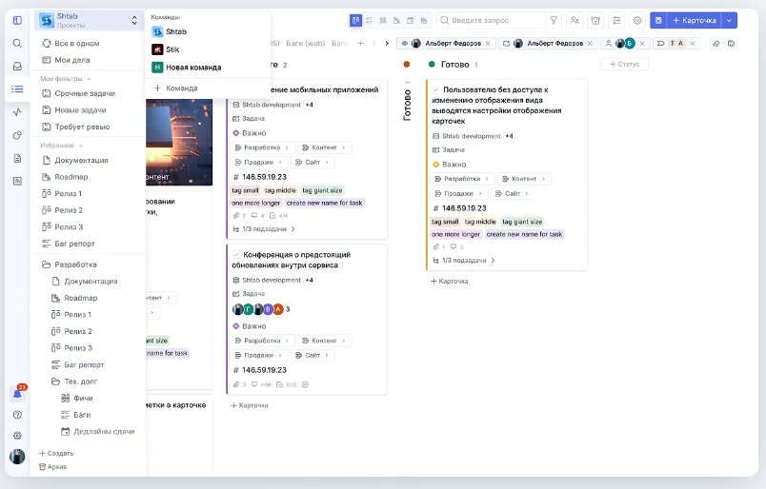Check the 'Конференция о предстоящий' card checkbox
The width and height of the screenshot is (766, 489).
236,255
